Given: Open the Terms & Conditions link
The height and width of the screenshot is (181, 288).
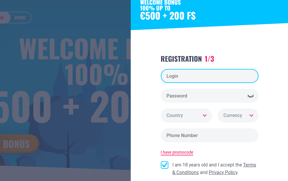Looking at the screenshot, I should pos(214,168).
